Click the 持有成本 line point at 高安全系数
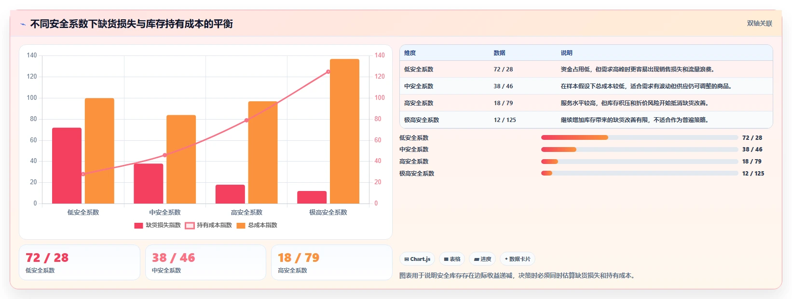 [246, 120]
